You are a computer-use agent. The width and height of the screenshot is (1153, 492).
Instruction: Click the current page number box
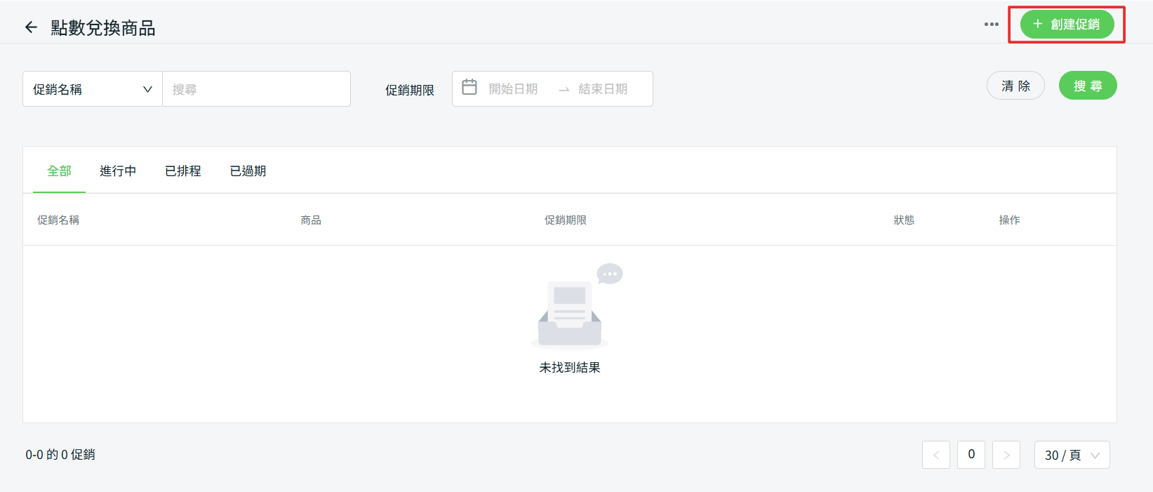(x=971, y=455)
